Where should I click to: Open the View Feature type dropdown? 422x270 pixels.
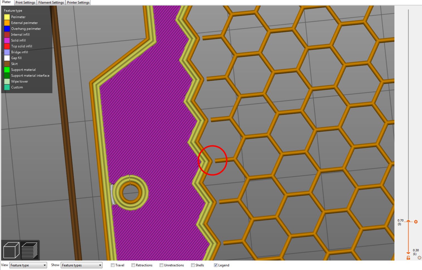(x=28, y=265)
